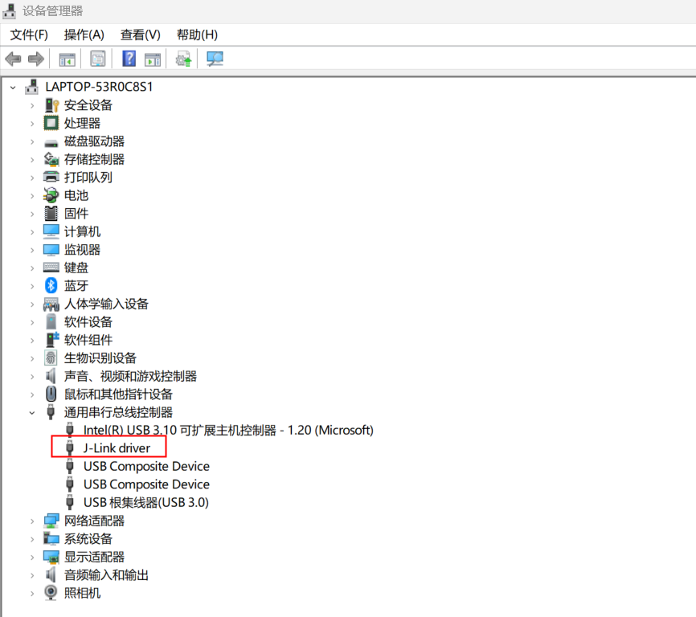Image resolution: width=696 pixels, height=617 pixels.
Task: Select the 磁盘驱动器 drive icon
Action: pos(51,143)
